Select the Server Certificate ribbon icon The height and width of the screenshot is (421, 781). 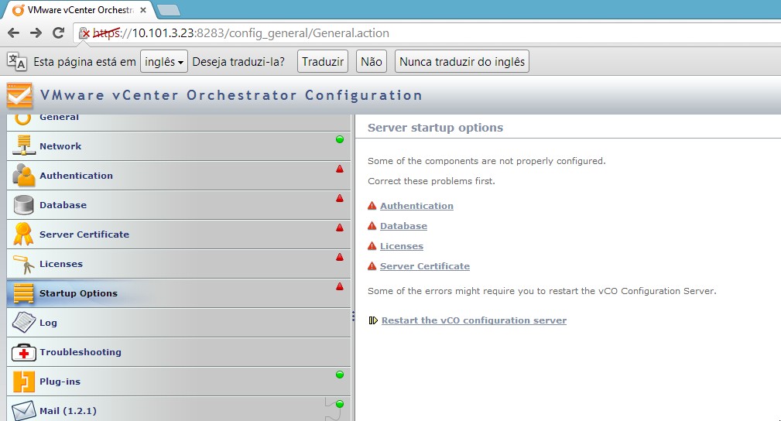coord(24,234)
